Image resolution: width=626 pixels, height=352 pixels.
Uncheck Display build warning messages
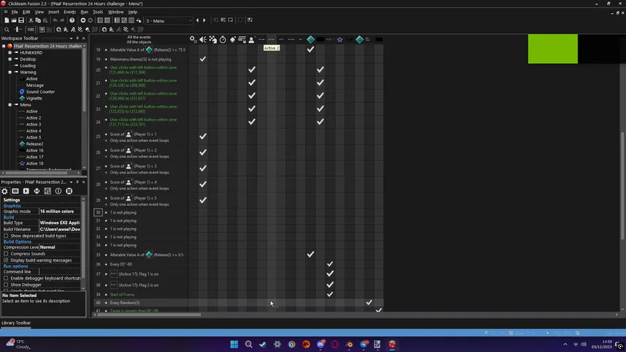(x=6, y=260)
